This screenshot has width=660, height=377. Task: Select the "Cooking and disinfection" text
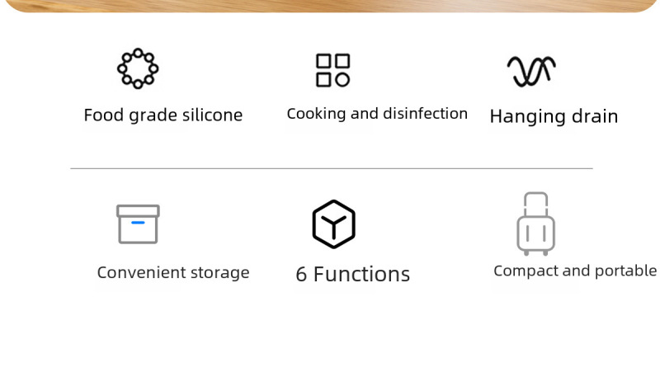(377, 114)
